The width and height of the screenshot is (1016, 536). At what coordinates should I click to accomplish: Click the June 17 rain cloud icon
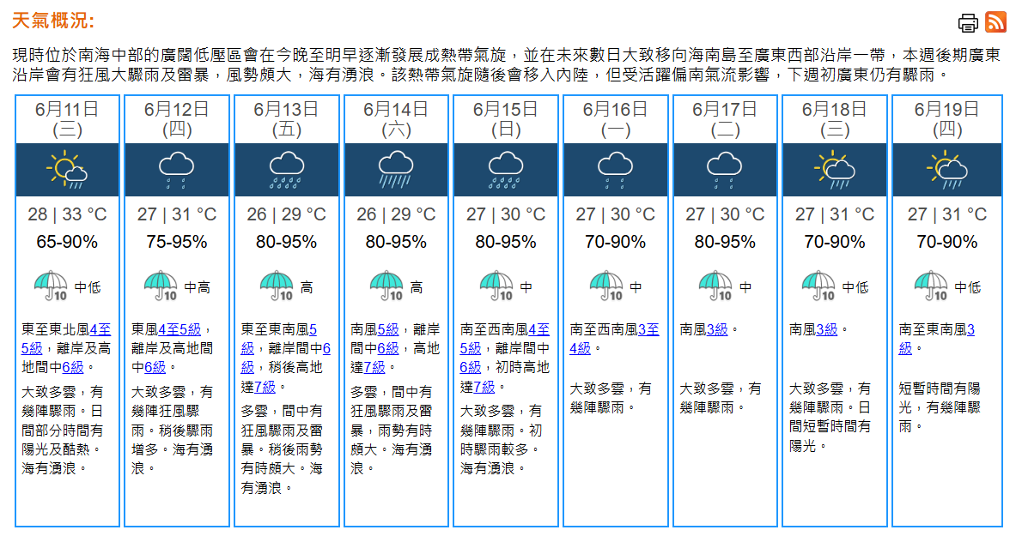[x=725, y=169]
